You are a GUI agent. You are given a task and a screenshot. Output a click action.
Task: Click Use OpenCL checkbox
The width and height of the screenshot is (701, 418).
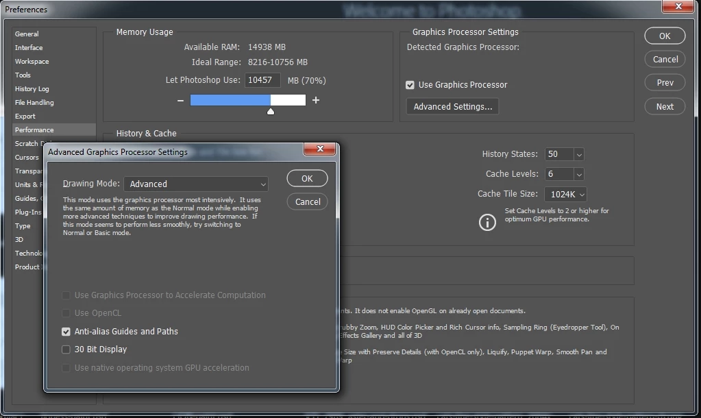coord(66,313)
